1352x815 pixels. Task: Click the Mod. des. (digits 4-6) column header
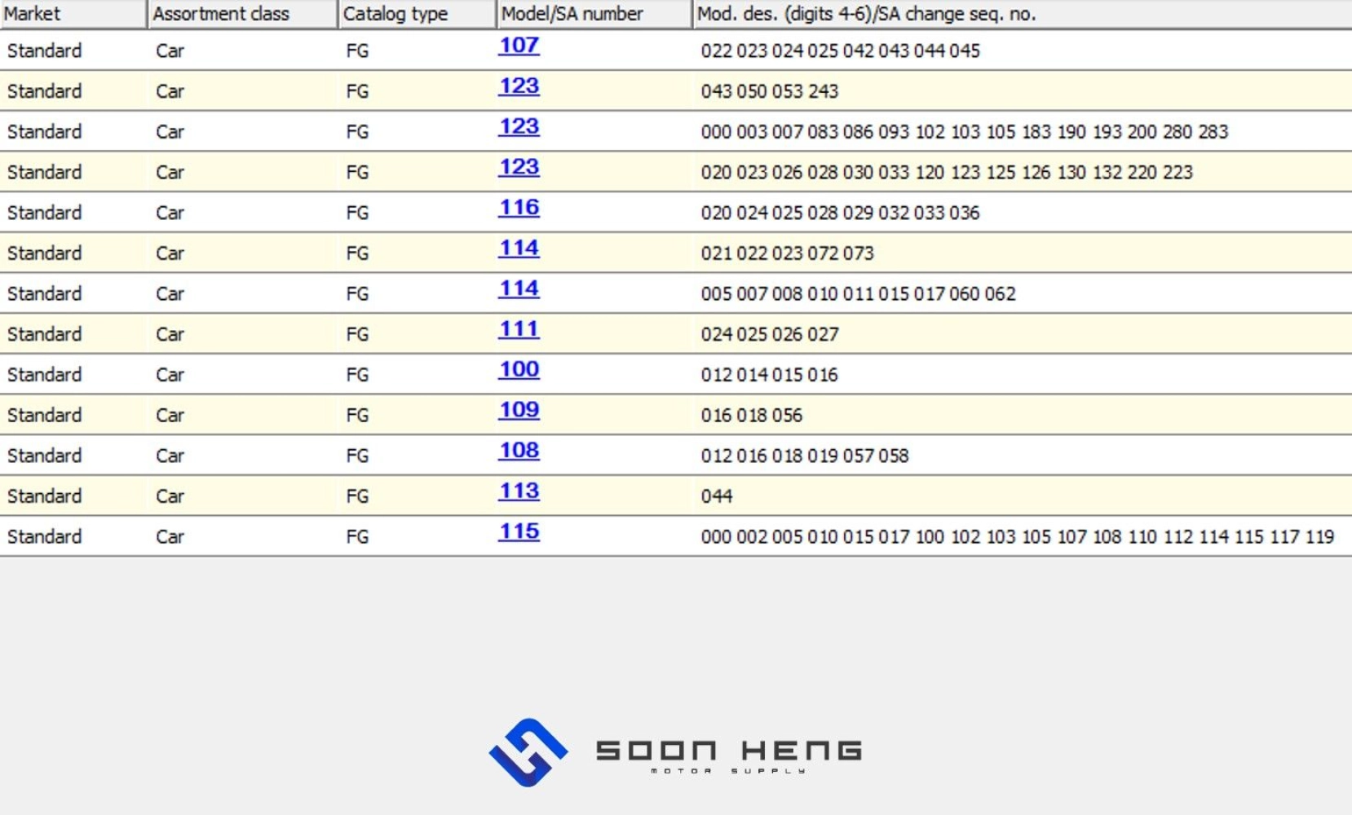pos(1023,14)
